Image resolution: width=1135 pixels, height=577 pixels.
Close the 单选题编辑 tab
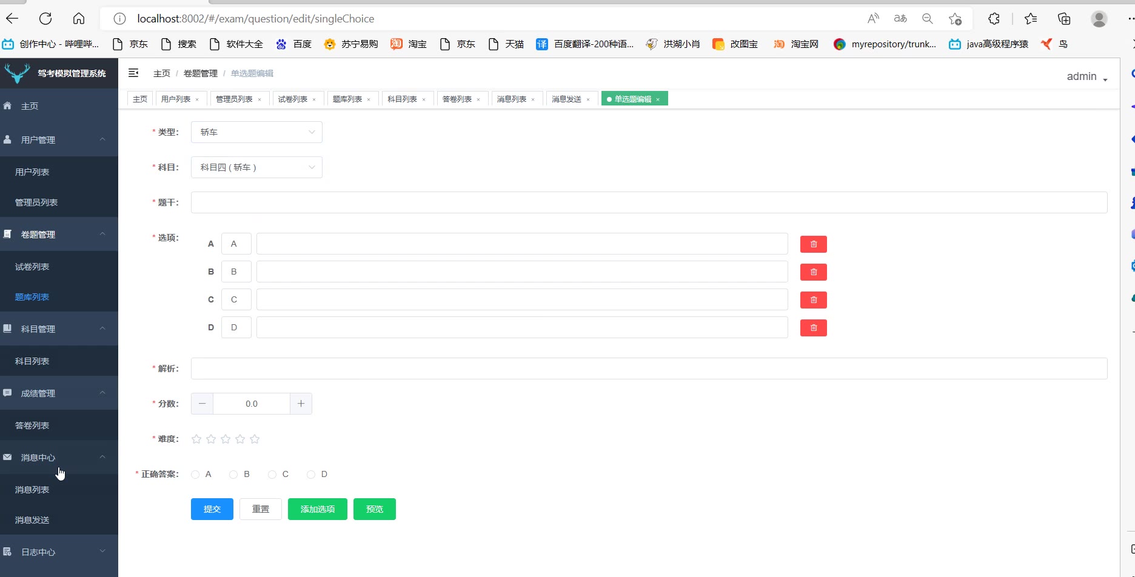[x=658, y=99]
